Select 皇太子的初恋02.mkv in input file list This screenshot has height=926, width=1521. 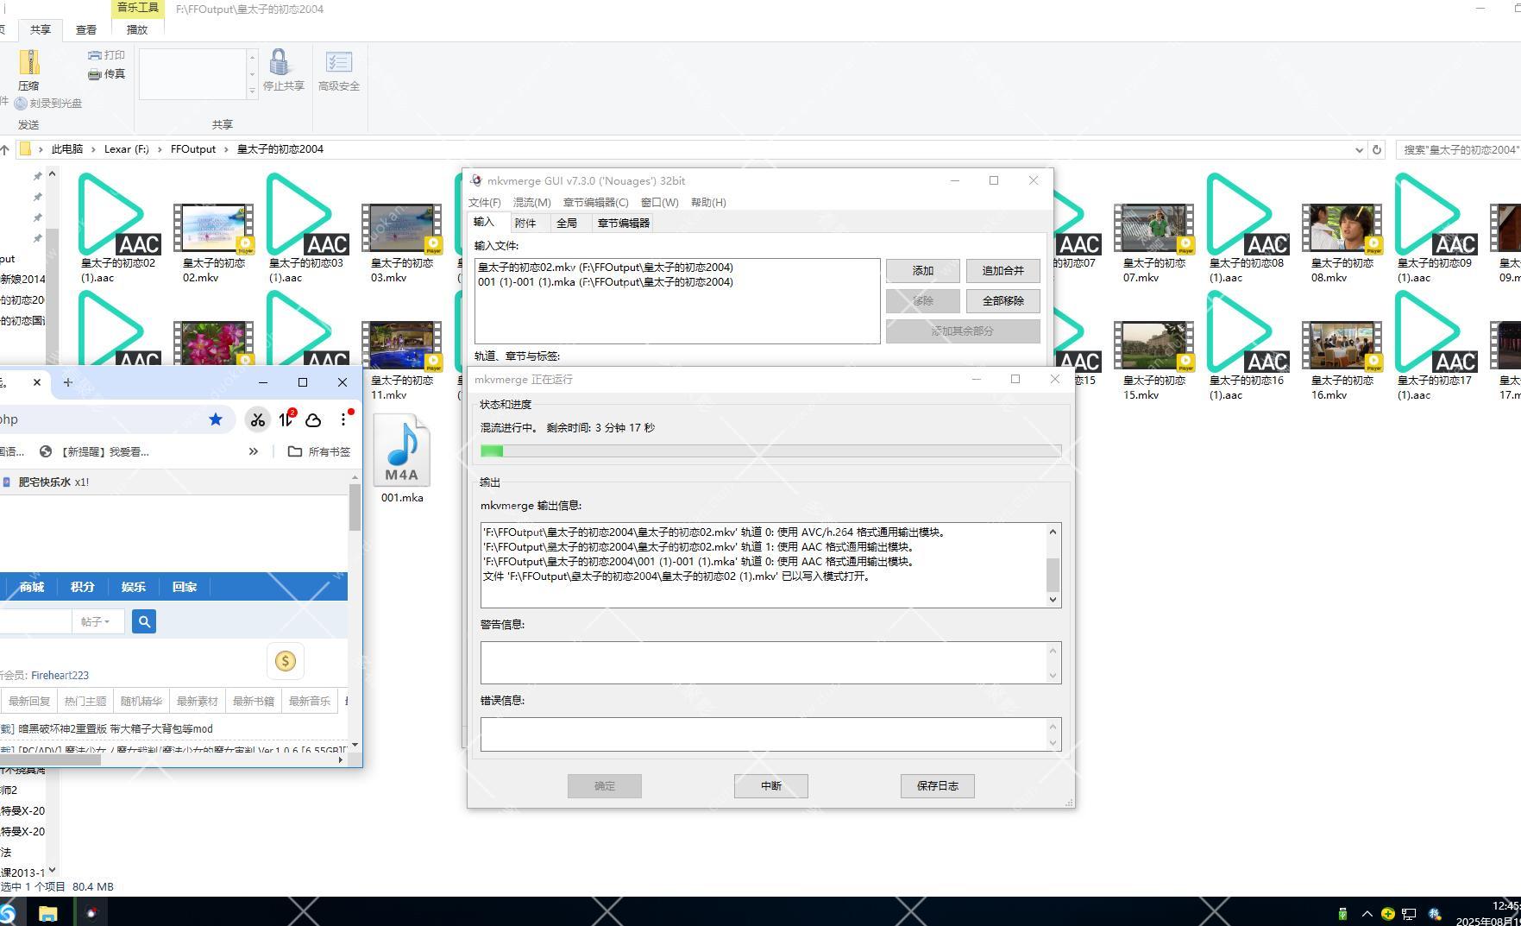[605, 268]
